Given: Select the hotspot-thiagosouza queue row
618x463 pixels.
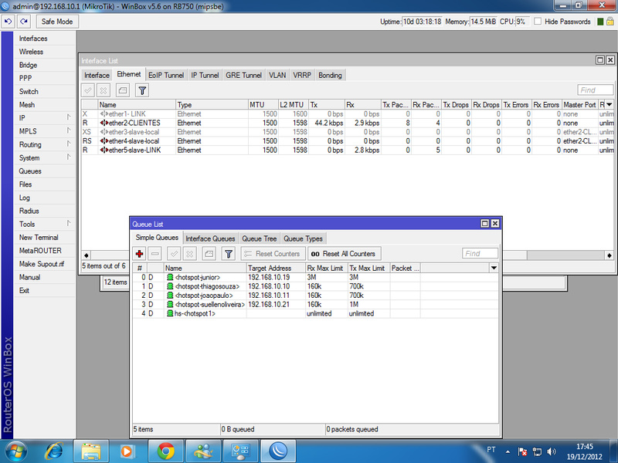Looking at the screenshot, I should tap(315, 286).
